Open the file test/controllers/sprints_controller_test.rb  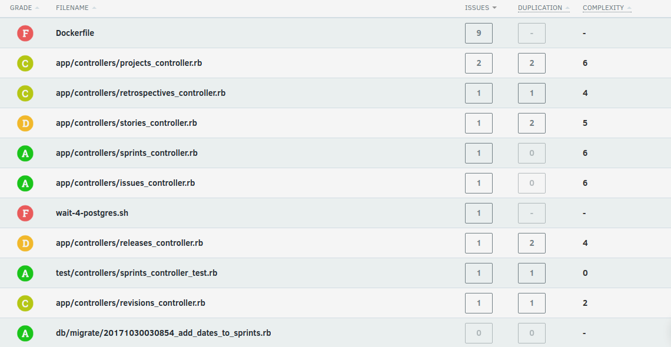(x=137, y=273)
